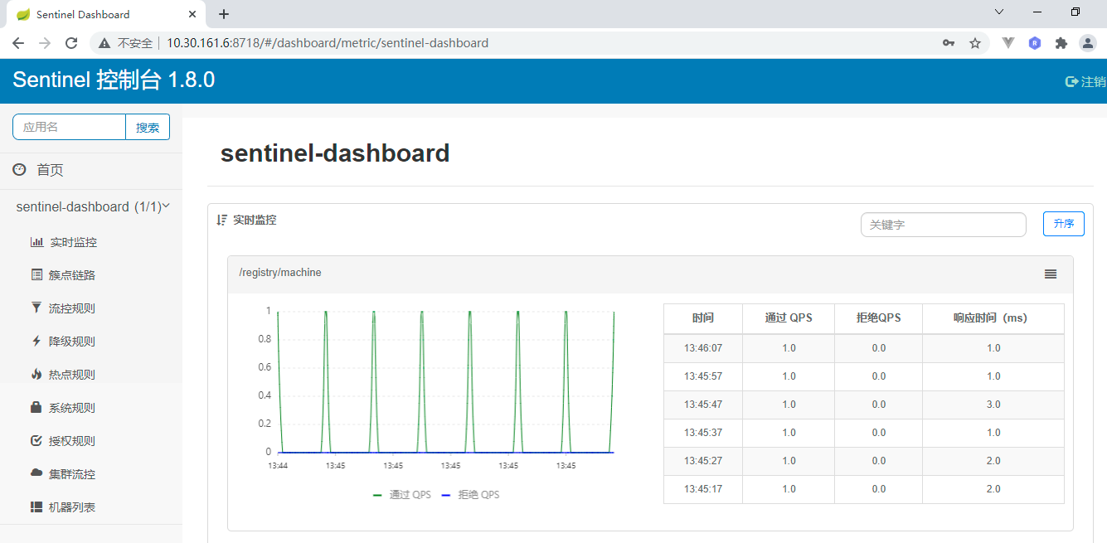Select the 13:45:47 time cell
The height and width of the screenshot is (543, 1107).
click(x=703, y=405)
